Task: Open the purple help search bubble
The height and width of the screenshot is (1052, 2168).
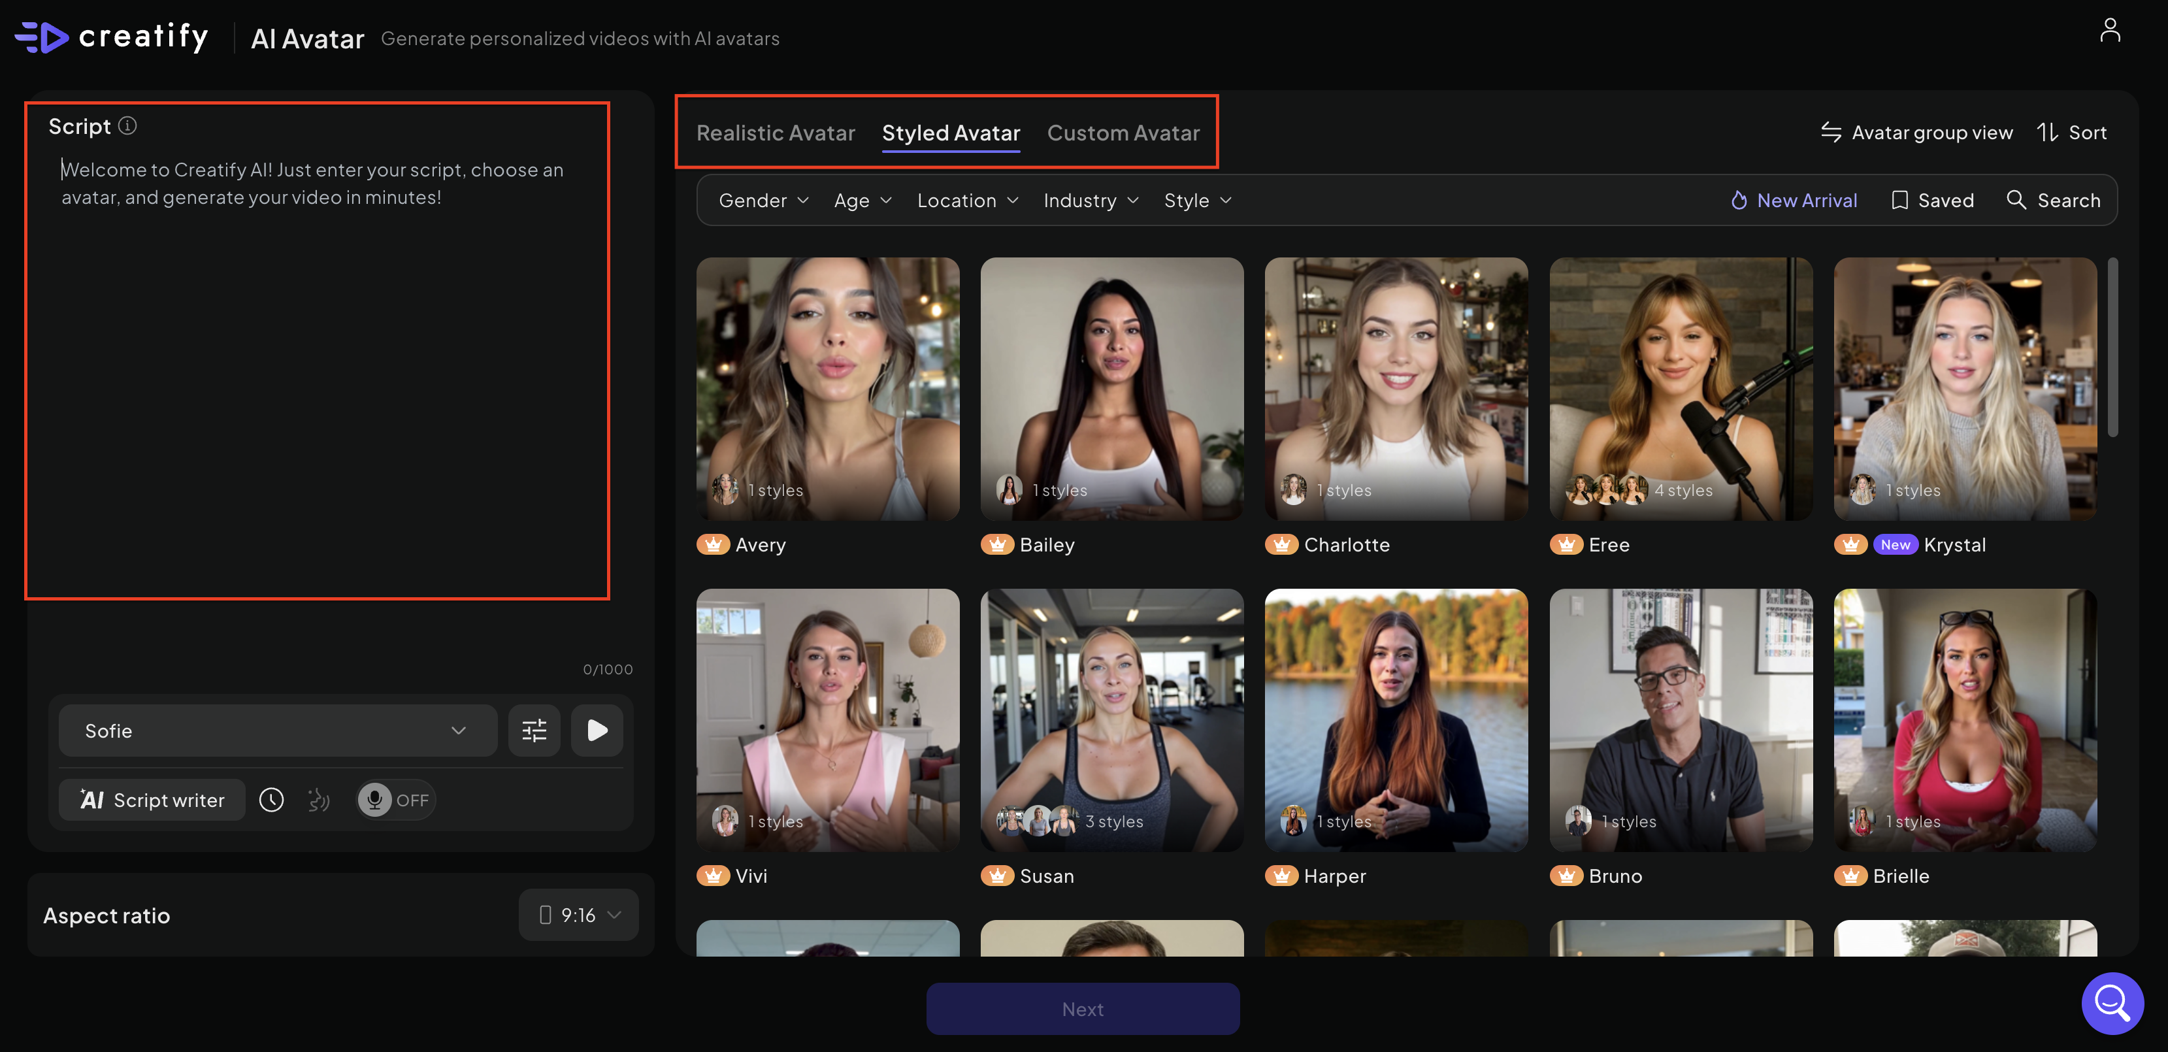Action: 2112,1002
